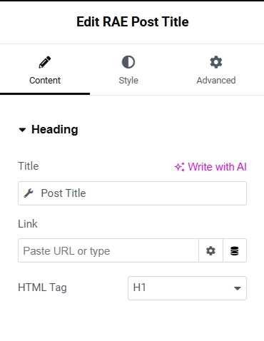Open link options gear icon
264x341 pixels.
tap(210, 250)
